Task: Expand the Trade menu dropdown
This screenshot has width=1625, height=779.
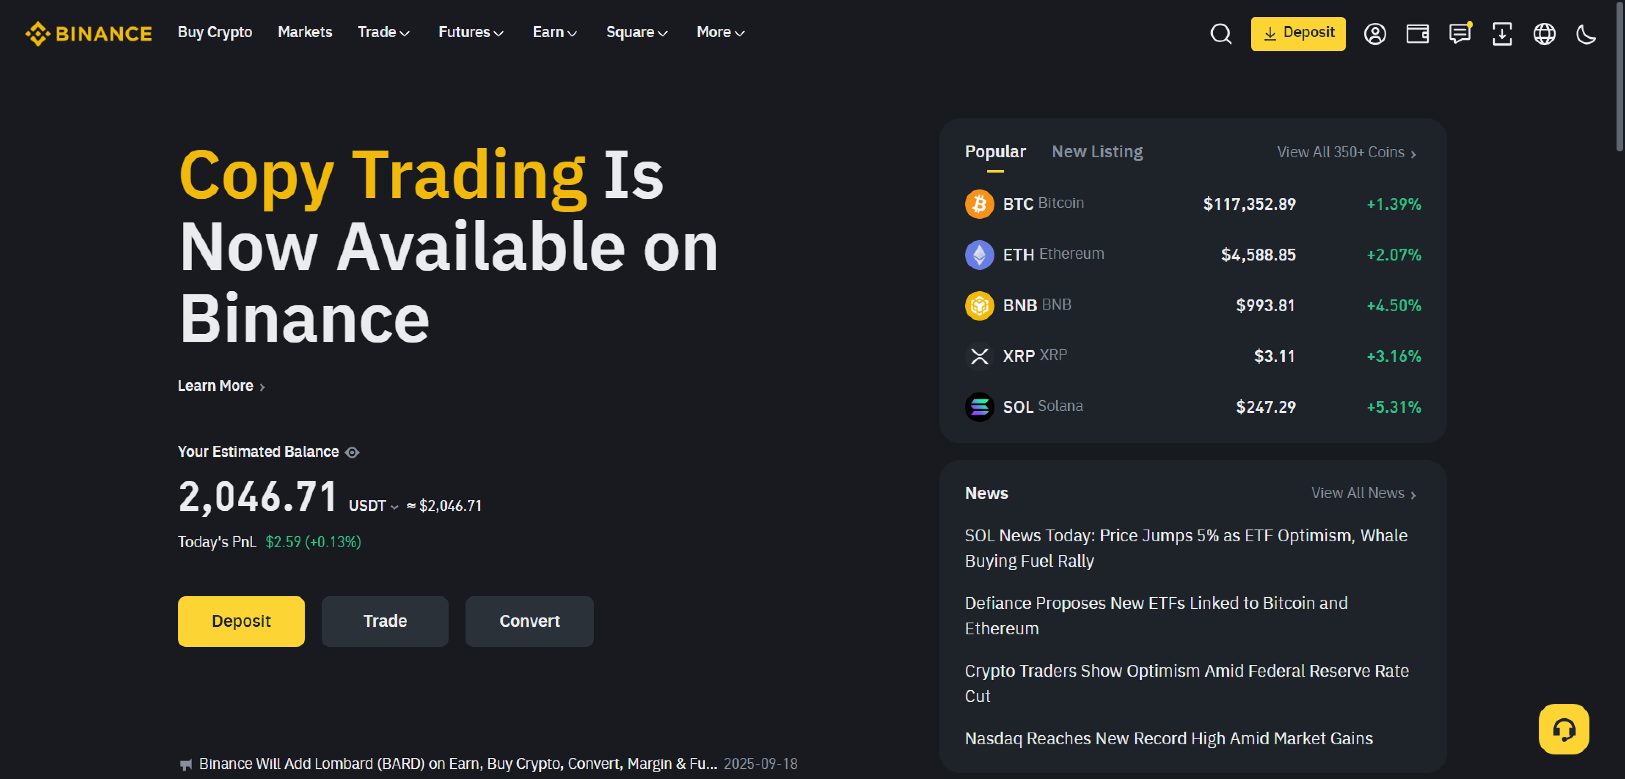Action: pos(383,33)
